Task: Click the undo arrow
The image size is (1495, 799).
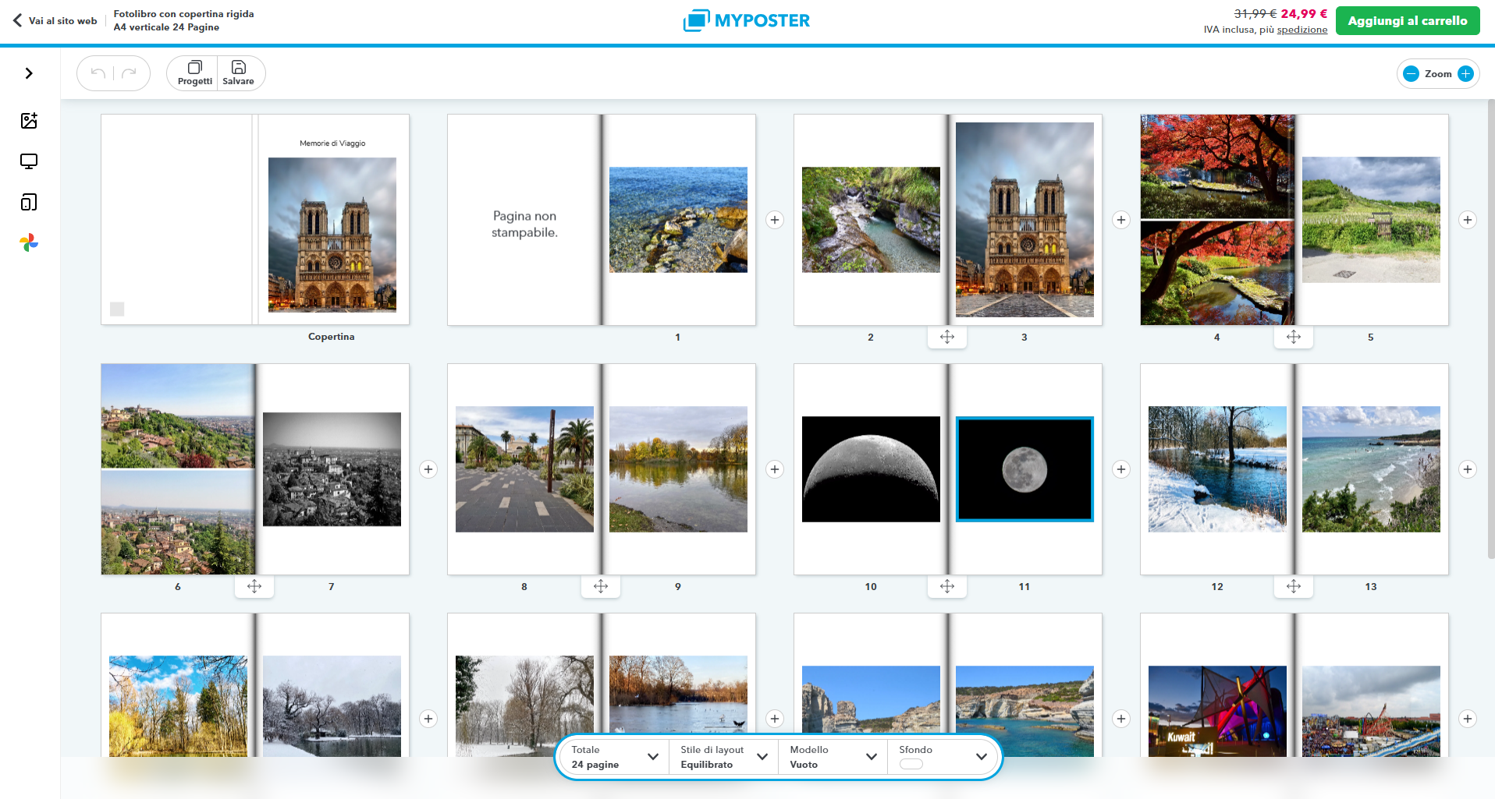Action: 98,73
